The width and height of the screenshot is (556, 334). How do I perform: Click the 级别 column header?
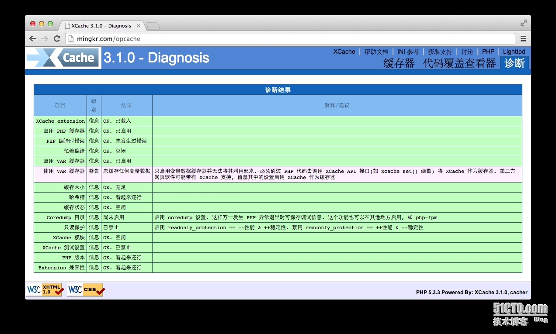94,105
